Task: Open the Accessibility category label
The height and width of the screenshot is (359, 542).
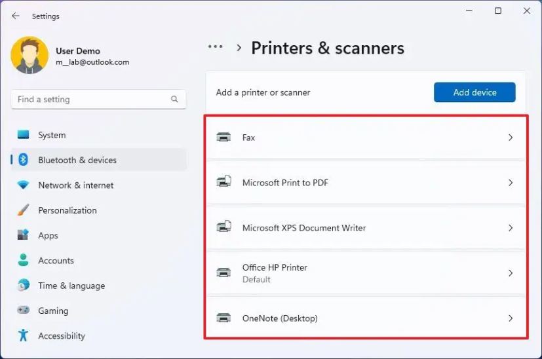Action: pos(62,336)
